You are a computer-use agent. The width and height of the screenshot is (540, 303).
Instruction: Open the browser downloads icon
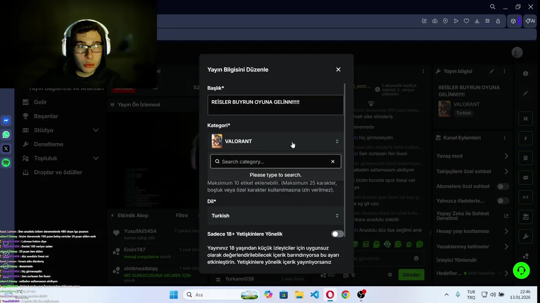coord(477,21)
